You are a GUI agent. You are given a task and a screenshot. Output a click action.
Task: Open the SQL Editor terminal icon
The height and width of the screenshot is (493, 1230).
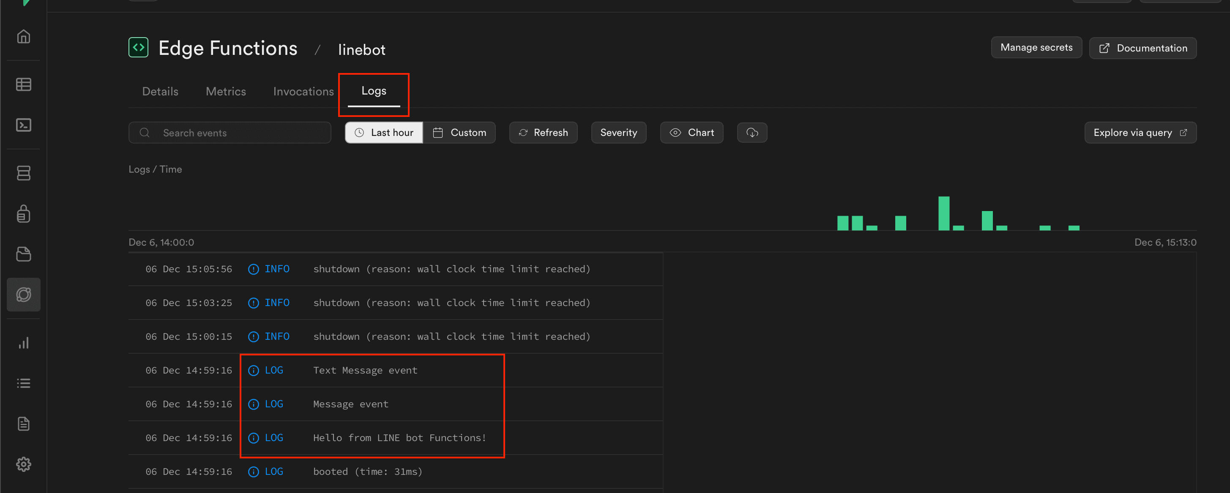23,125
